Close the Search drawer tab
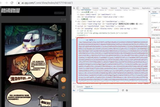This screenshot has width=160, height=107. 92,86
